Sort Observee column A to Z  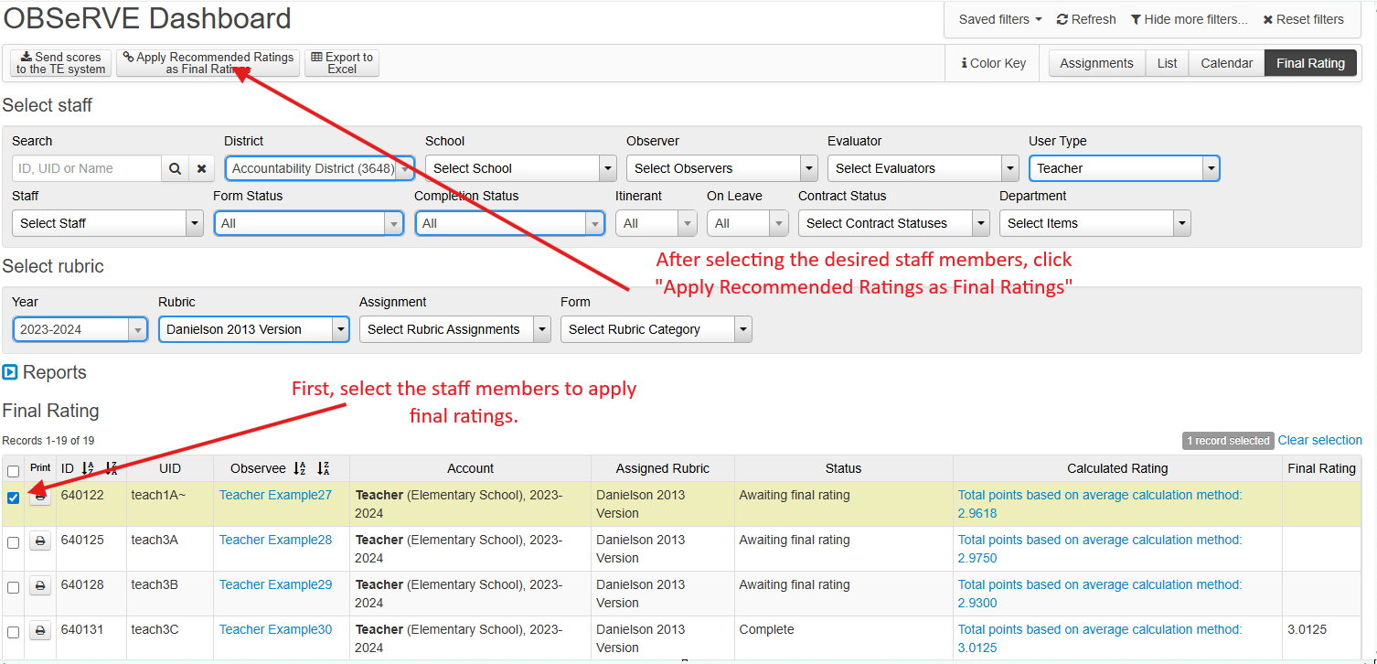click(300, 468)
